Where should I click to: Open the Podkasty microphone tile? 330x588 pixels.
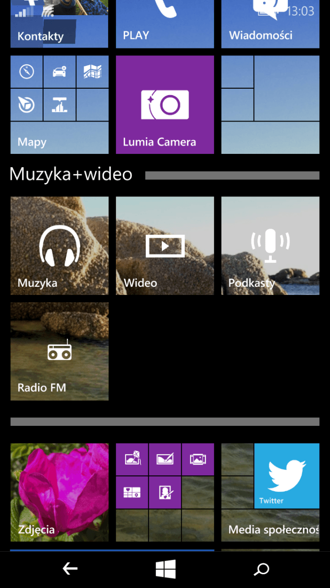(x=270, y=245)
